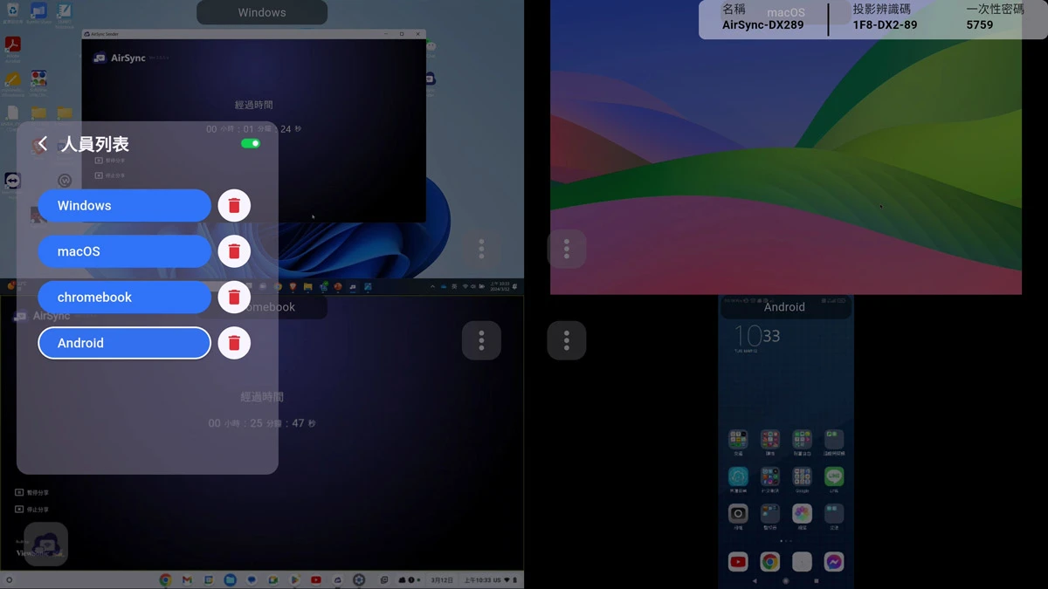Select the Android participant button
Viewport: 1048px width, 589px height.
(x=124, y=343)
